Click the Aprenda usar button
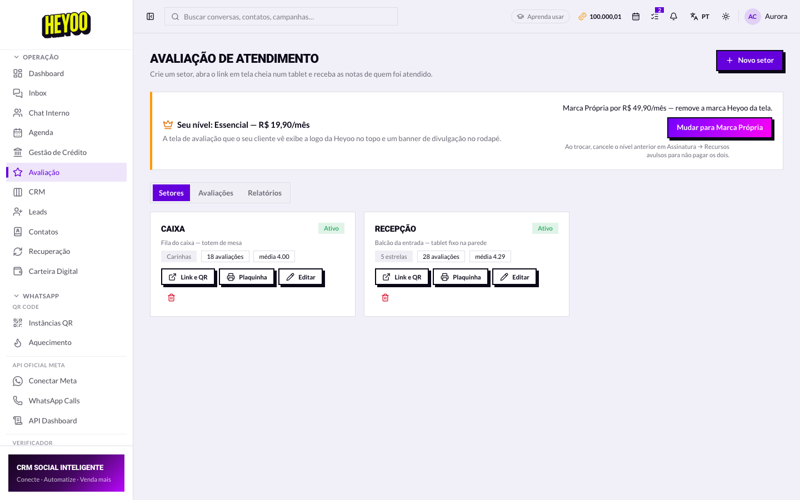Screen dimensions: 800x500 pyautogui.click(x=541, y=17)
